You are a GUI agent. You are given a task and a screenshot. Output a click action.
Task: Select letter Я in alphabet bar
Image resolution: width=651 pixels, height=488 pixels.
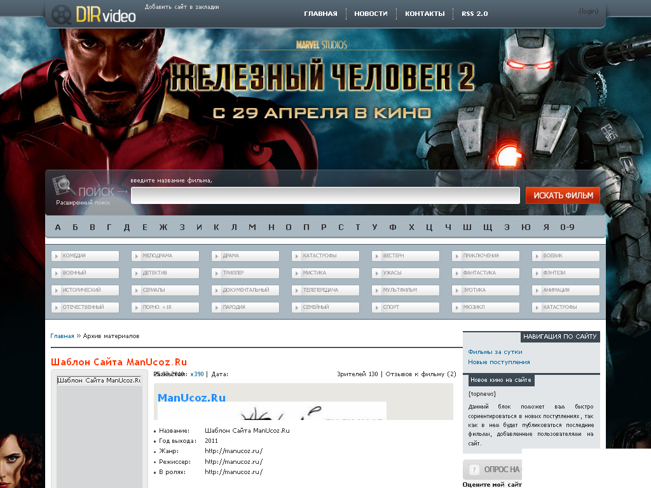(x=546, y=227)
